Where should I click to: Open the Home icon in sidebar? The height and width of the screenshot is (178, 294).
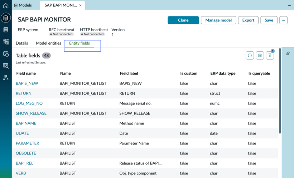(6, 6)
